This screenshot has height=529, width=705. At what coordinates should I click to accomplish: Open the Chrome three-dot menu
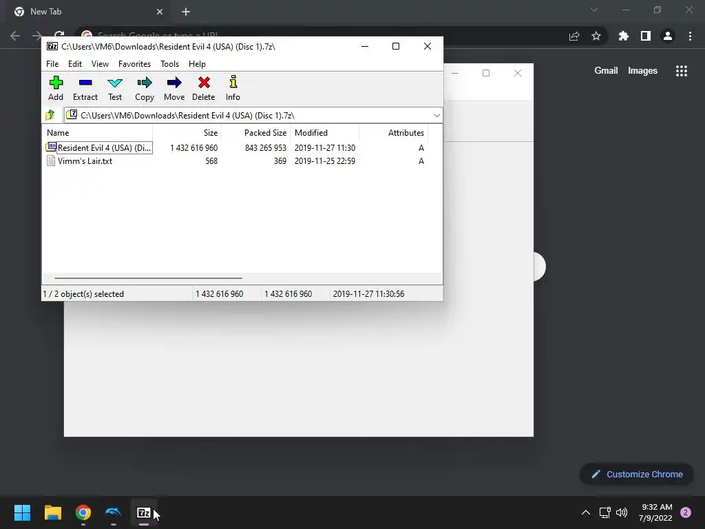point(690,36)
